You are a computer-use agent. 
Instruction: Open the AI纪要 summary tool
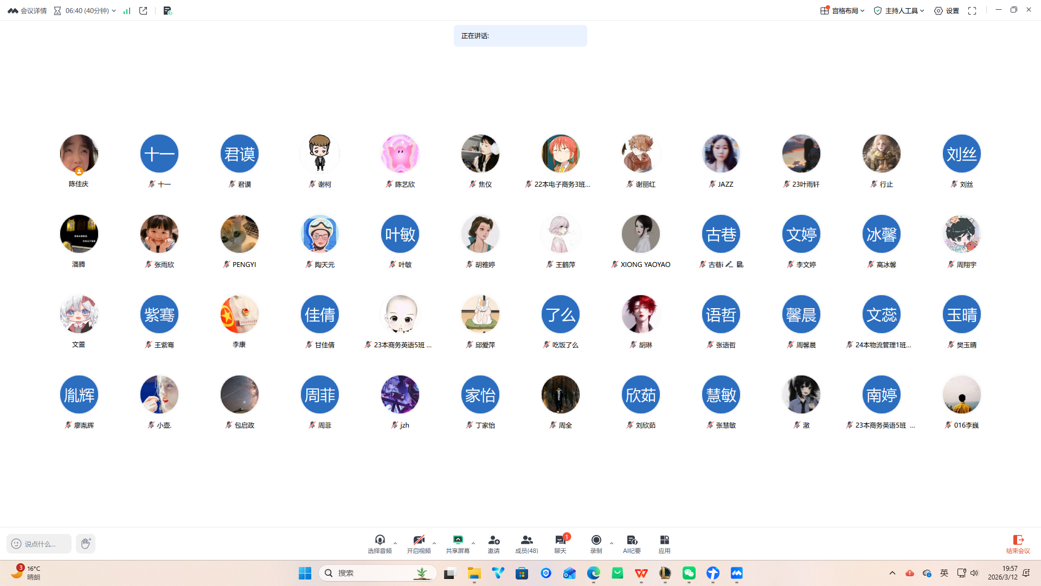click(632, 543)
